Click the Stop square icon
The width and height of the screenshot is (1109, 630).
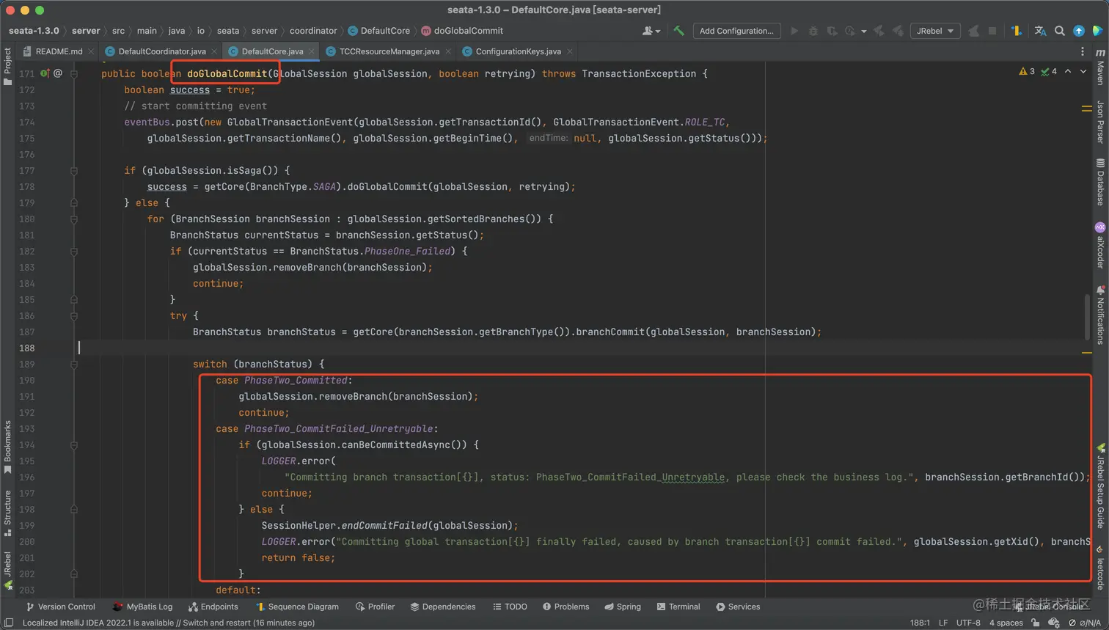click(x=992, y=31)
